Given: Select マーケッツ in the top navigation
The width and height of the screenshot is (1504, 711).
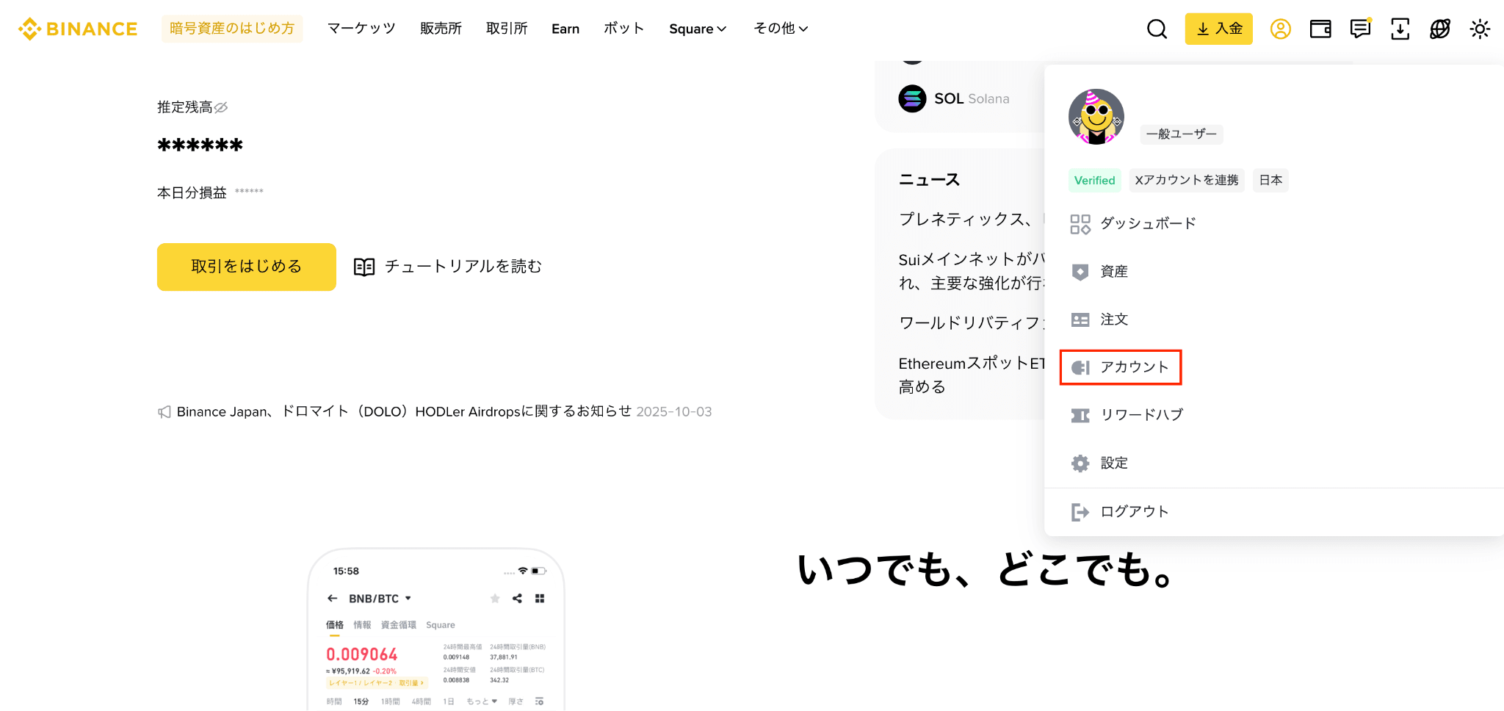Looking at the screenshot, I should point(361,29).
